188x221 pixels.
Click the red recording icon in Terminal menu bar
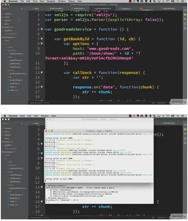tap(130, 116)
